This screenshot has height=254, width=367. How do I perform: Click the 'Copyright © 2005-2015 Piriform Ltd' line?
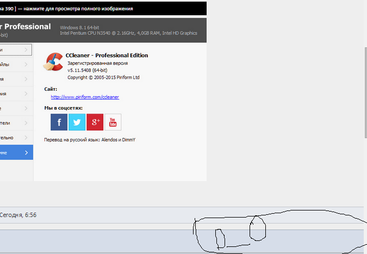coord(103,77)
